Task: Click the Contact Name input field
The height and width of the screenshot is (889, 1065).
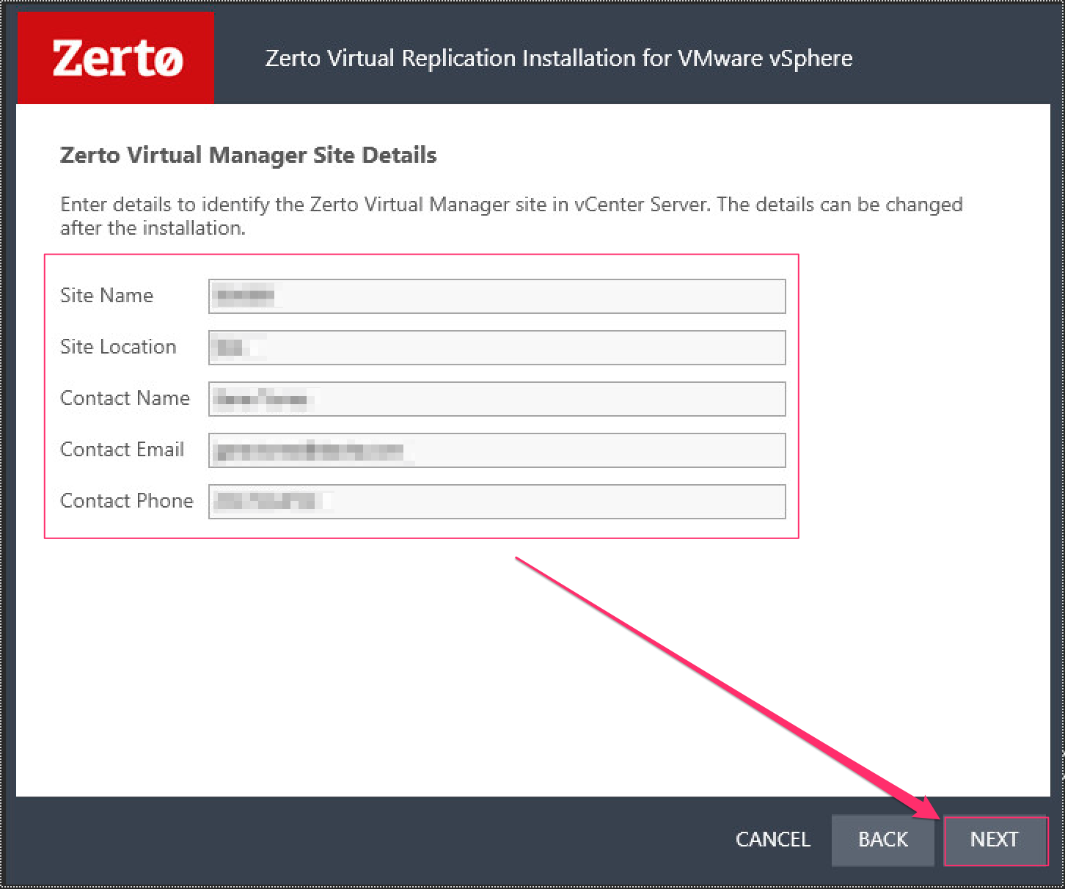Action: tap(497, 398)
